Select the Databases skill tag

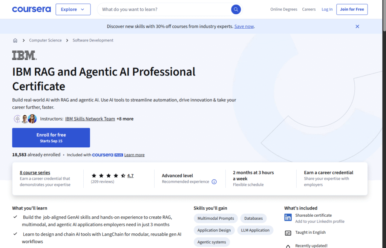pyautogui.click(x=253, y=218)
